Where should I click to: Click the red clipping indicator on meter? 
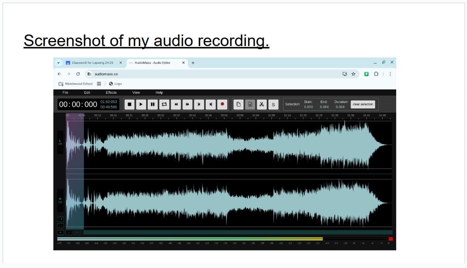coord(390,239)
